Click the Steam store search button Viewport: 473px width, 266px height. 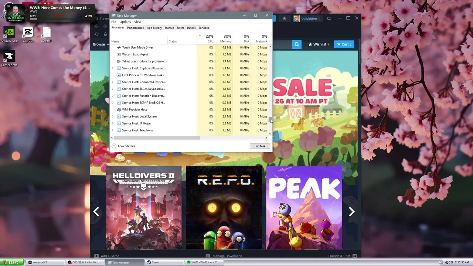(297, 44)
